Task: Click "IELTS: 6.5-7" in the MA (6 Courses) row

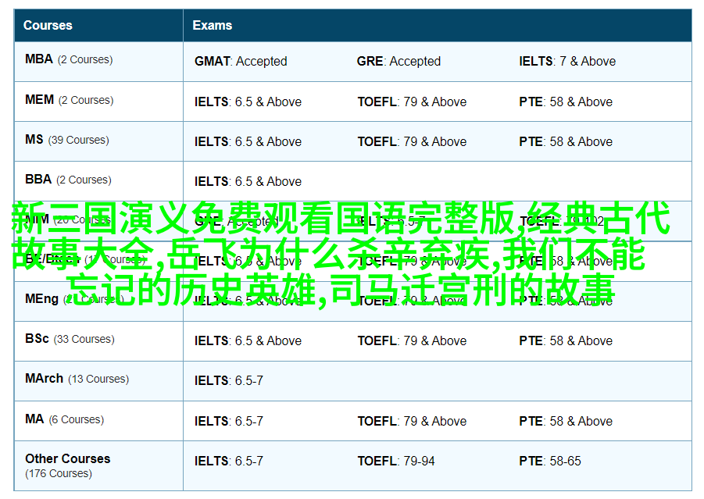Action: pyautogui.click(x=228, y=422)
